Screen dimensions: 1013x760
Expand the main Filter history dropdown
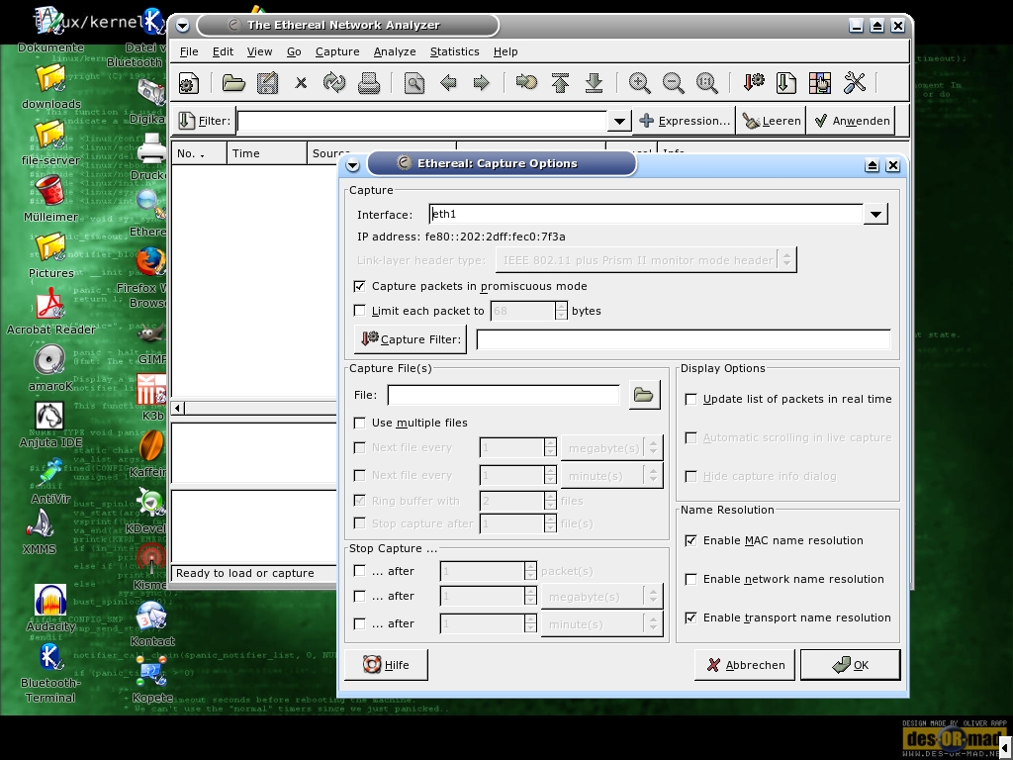[619, 121]
